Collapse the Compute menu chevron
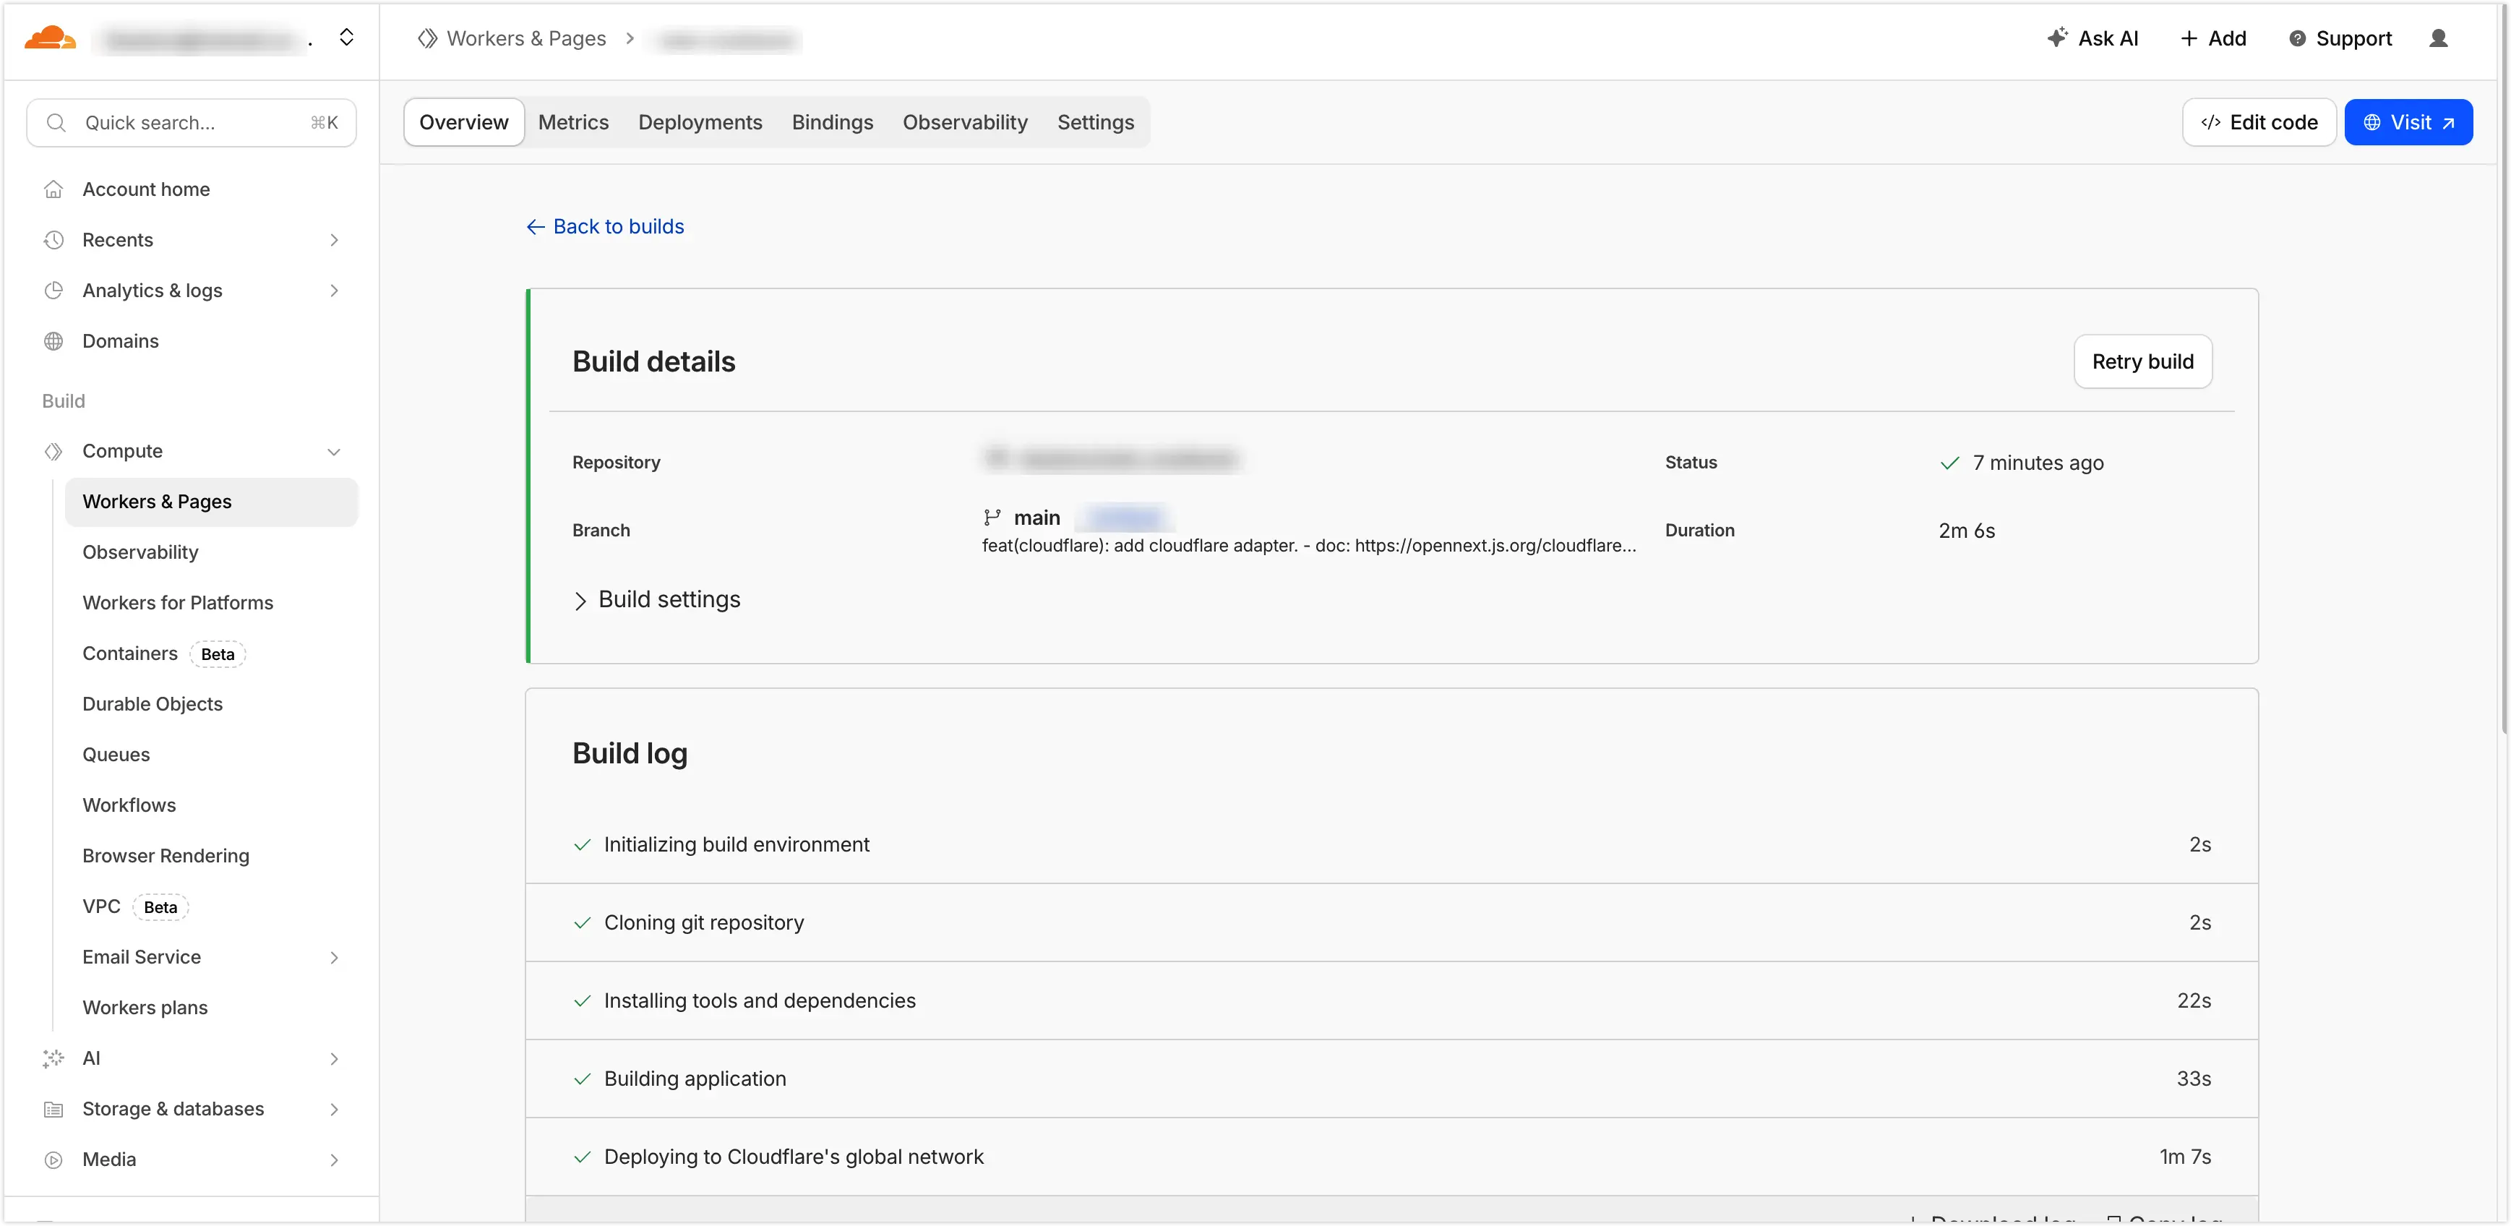2511x1226 pixels. pyautogui.click(x=333, y=451)
